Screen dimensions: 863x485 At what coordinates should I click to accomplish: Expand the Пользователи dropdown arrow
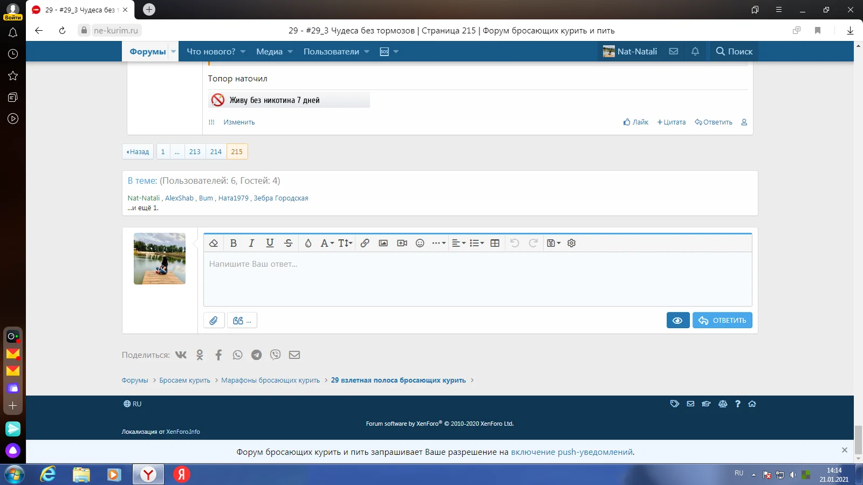click(x=367, y=52)
